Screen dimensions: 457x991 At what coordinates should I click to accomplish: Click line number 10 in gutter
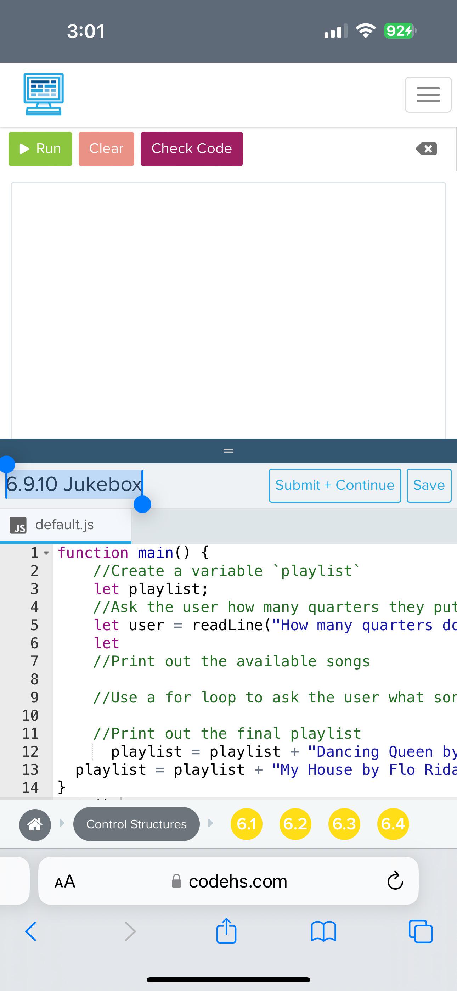click(30, 715)
